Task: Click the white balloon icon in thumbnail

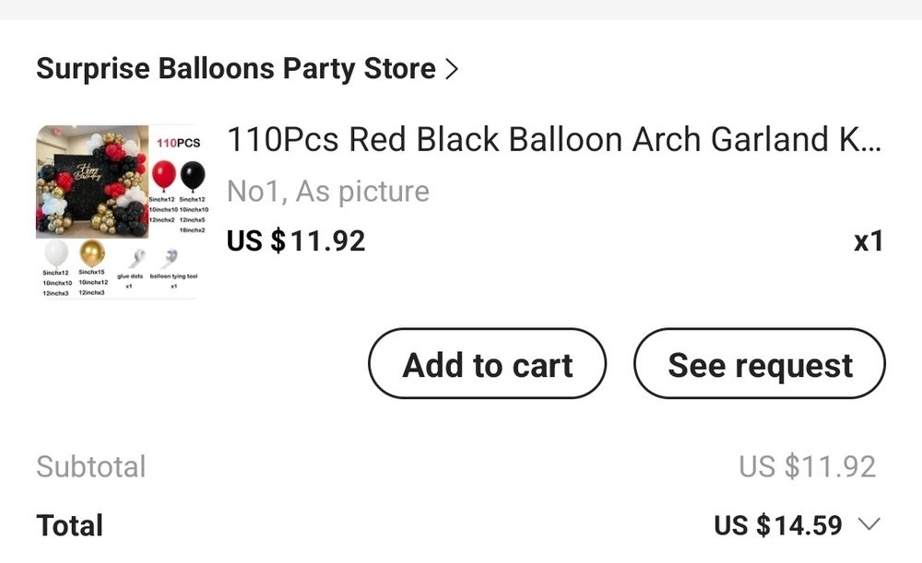Action: [56, 252]
